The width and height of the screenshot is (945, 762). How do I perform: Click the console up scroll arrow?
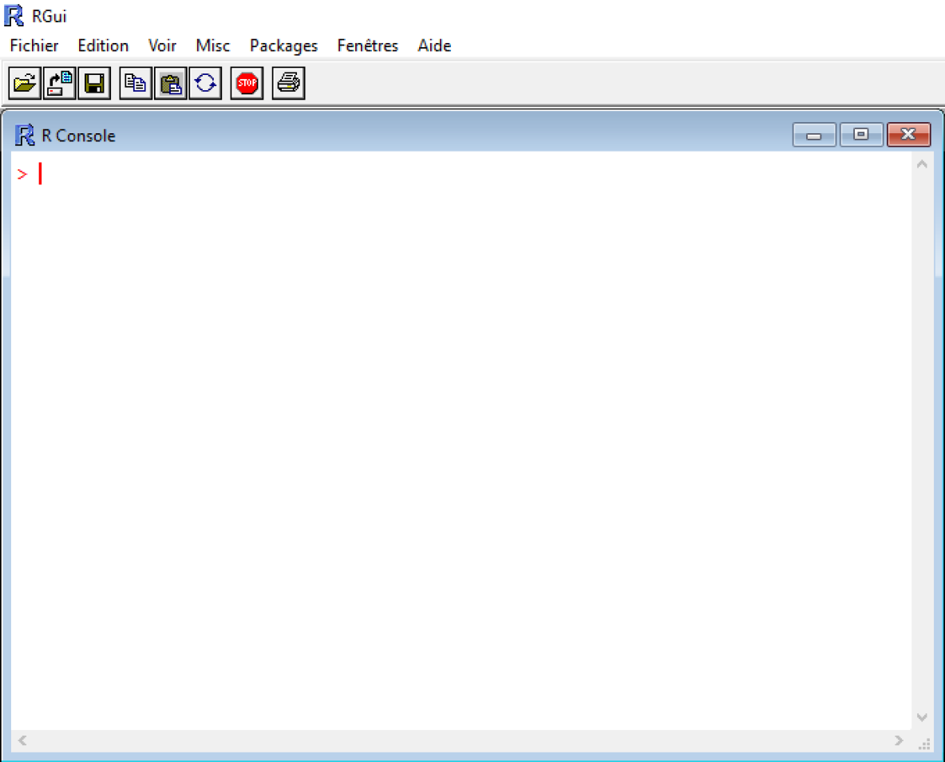click(x=922, y=164)
